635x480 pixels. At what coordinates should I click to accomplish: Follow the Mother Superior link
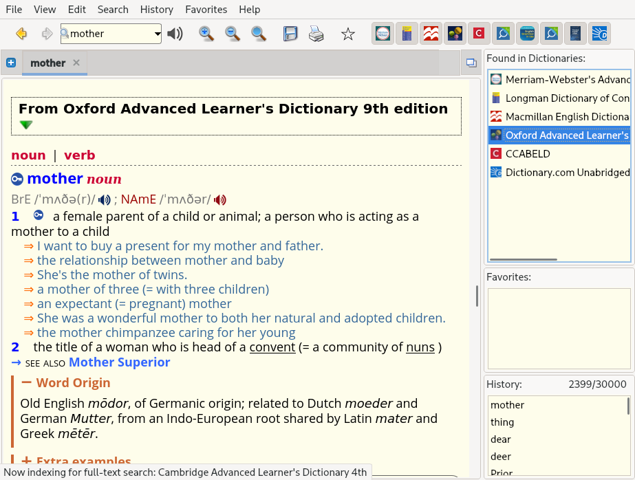[120, 362]
